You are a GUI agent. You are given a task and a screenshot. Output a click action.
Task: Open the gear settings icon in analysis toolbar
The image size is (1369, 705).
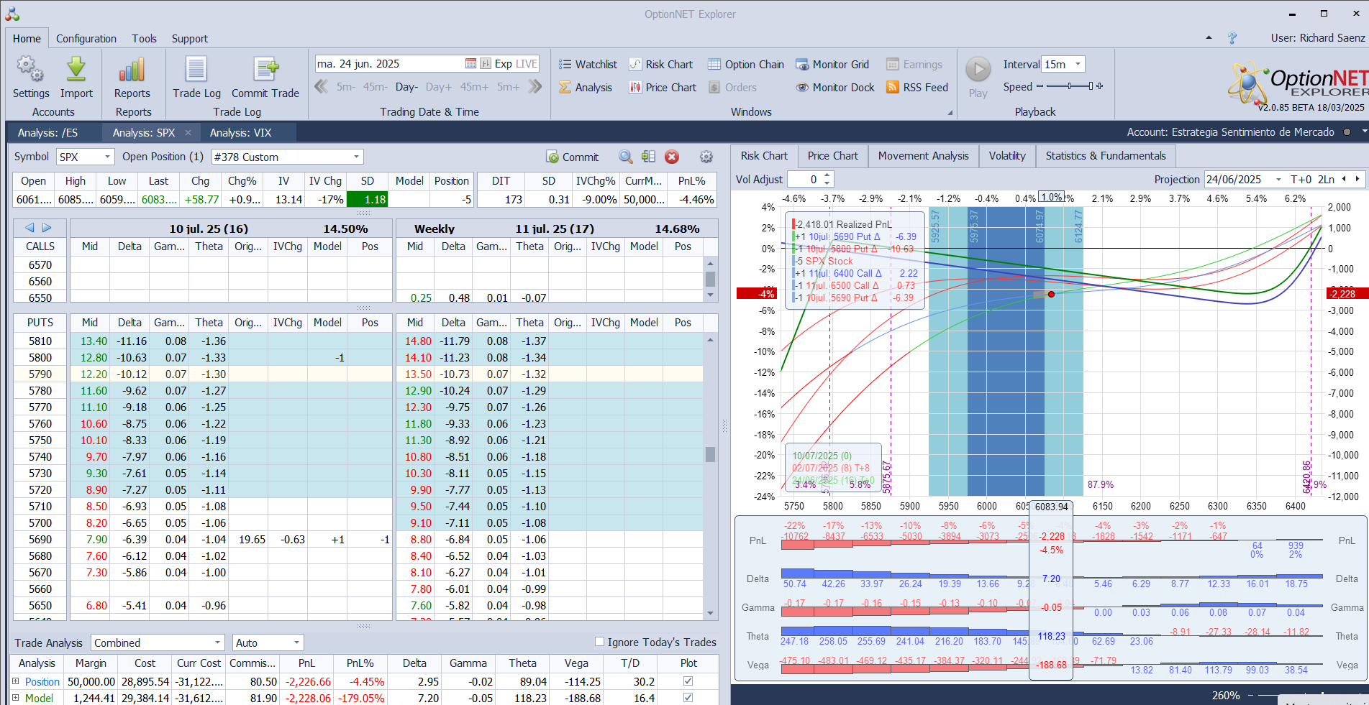pyautogui.click(x=706, y=157)
